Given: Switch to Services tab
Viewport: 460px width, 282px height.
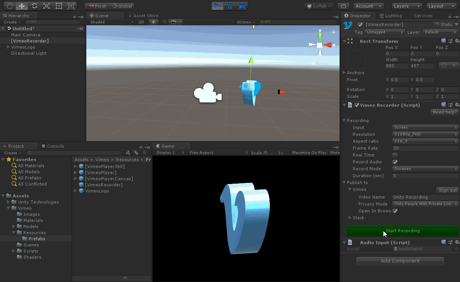Looking at the screenshot, I should tap(423, 16).
